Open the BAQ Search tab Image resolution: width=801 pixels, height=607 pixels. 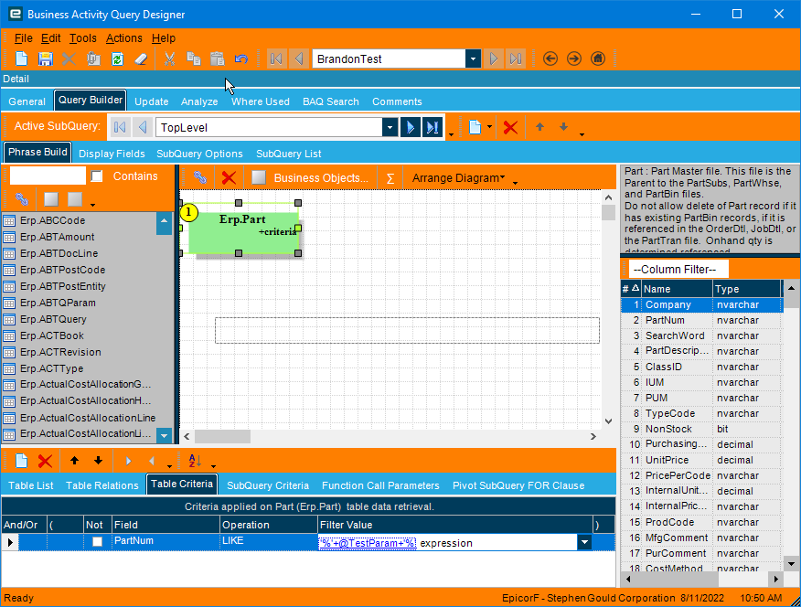click(330, 101)
